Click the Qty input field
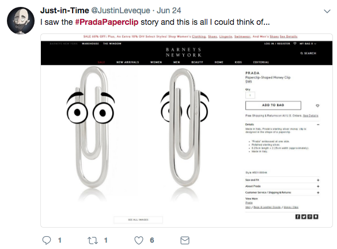The image size is (337, 249). pos(250,95)
